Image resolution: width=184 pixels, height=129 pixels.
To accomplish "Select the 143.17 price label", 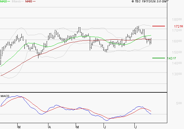I will [171, 58].
